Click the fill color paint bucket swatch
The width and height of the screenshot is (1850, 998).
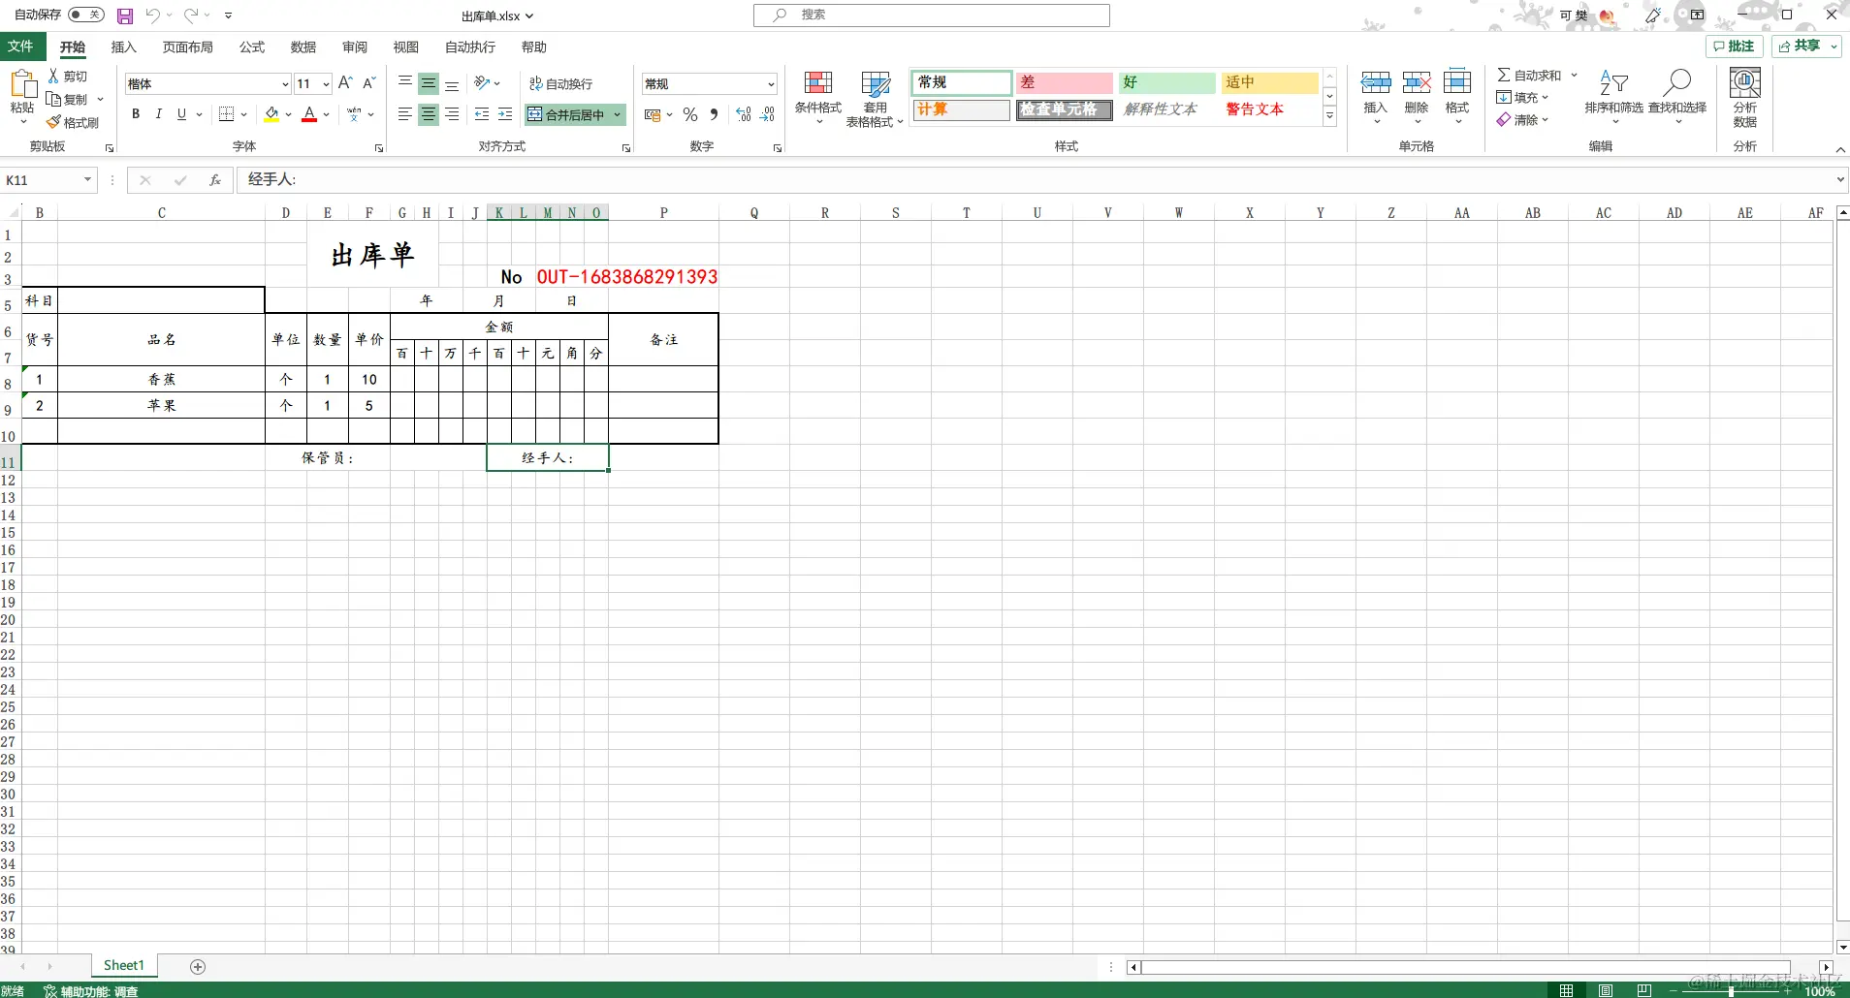pyautogui.click(x=271, y=114)
